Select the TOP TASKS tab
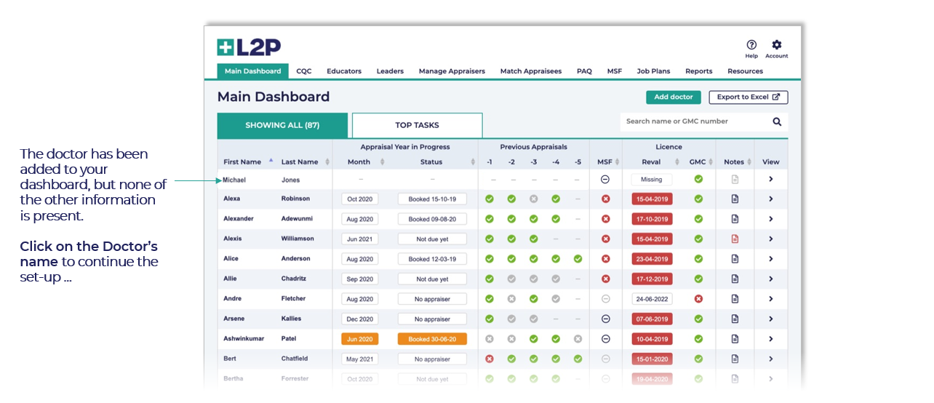Screen dimensions: 934x403 (x=417, y=125)
